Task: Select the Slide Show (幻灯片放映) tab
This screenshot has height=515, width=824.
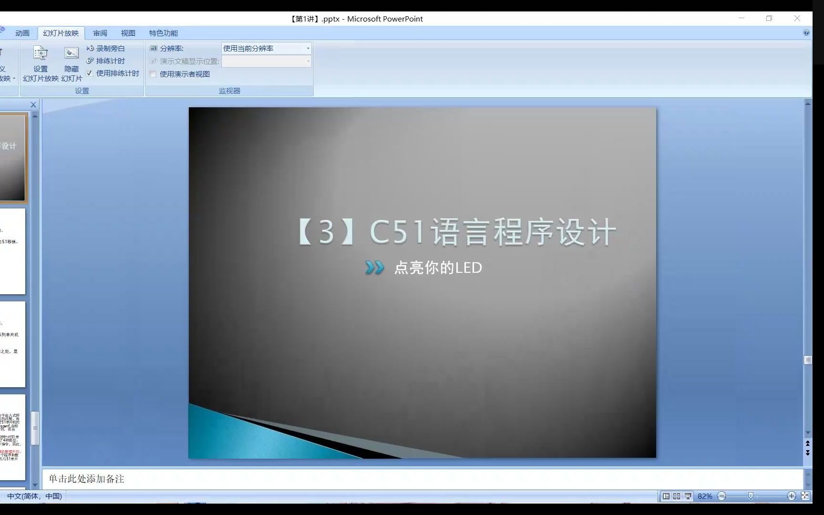Action: point(61,33)
